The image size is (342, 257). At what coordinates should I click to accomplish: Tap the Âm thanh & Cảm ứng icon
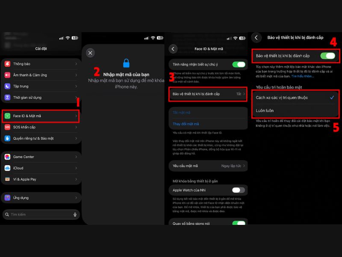(x=7, y=75)
